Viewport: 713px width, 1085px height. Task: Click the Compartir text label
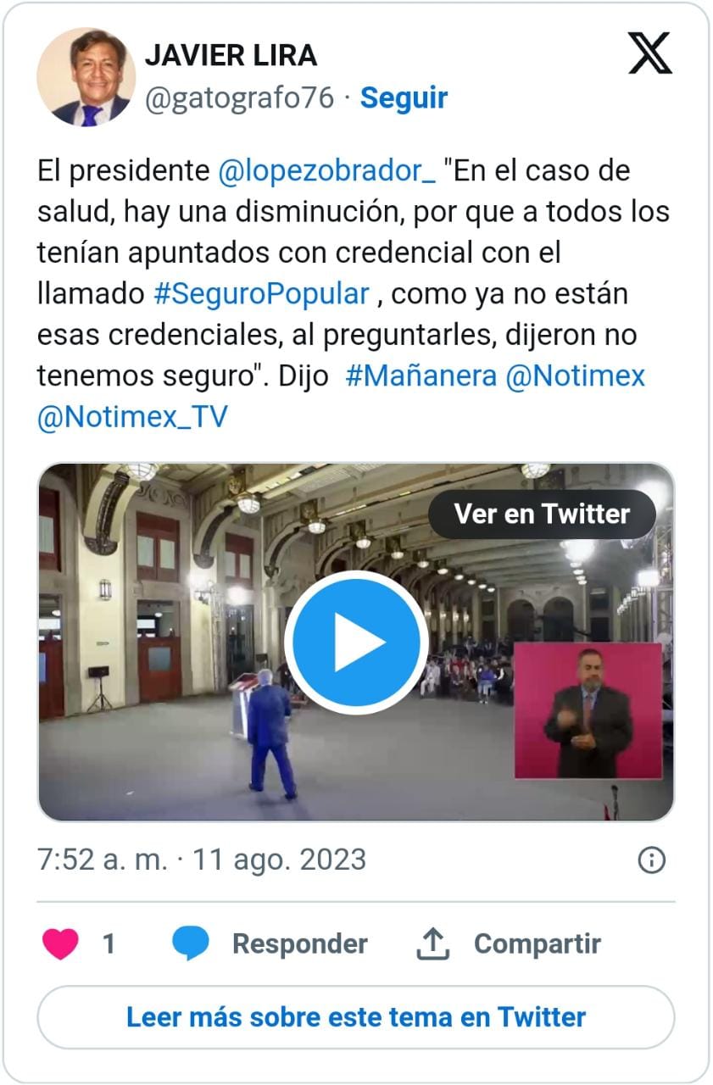[538, 943]
